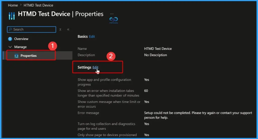
Task: Select the 'No Description' value
Action: pos(155,55)
